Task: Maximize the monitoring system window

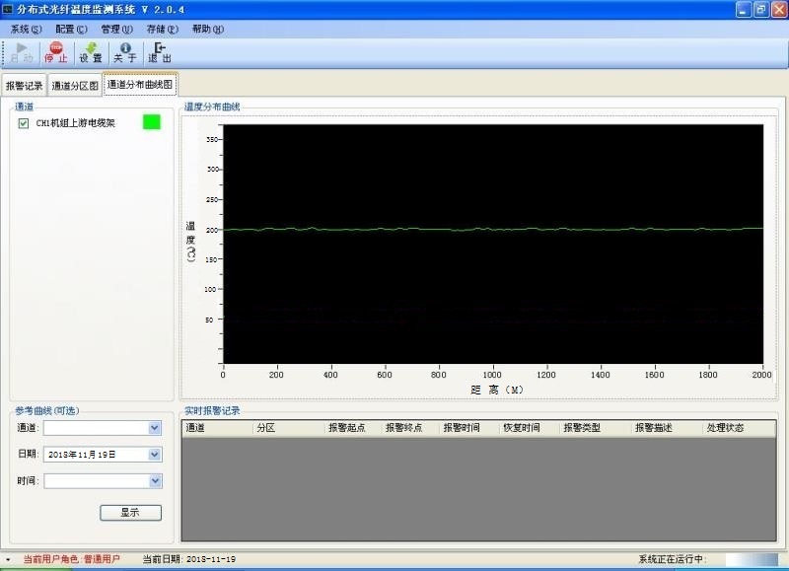Action: point(760,10)
